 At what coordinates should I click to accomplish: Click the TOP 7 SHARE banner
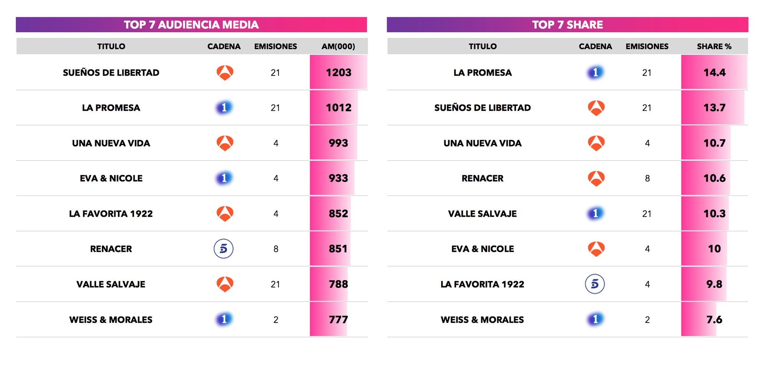pyautogui.click(x=568, y=25)
